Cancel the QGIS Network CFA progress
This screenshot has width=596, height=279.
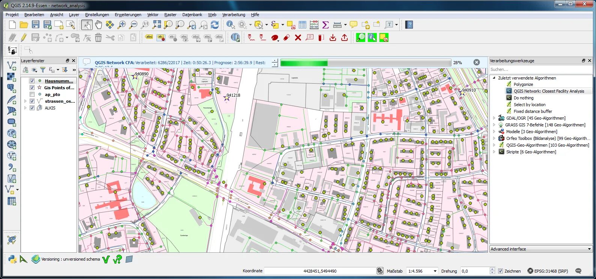coord(477,62)
